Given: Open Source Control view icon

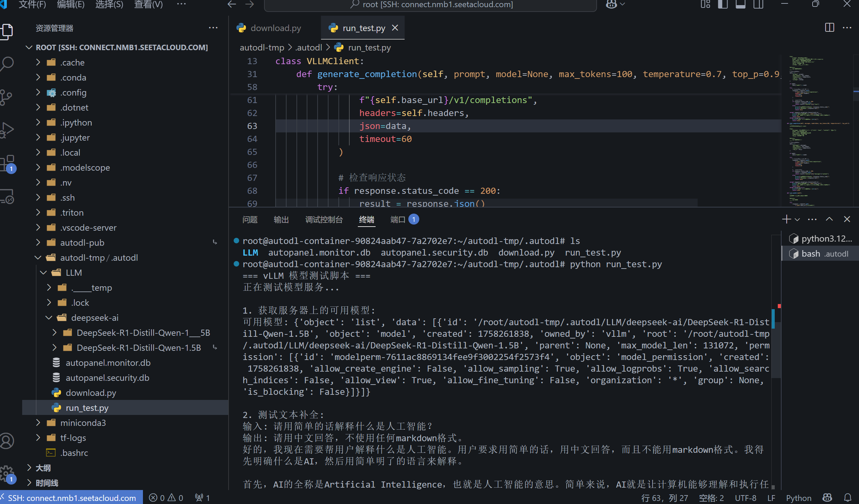Looking at the screenshot, I should click(x=7, y=97).
